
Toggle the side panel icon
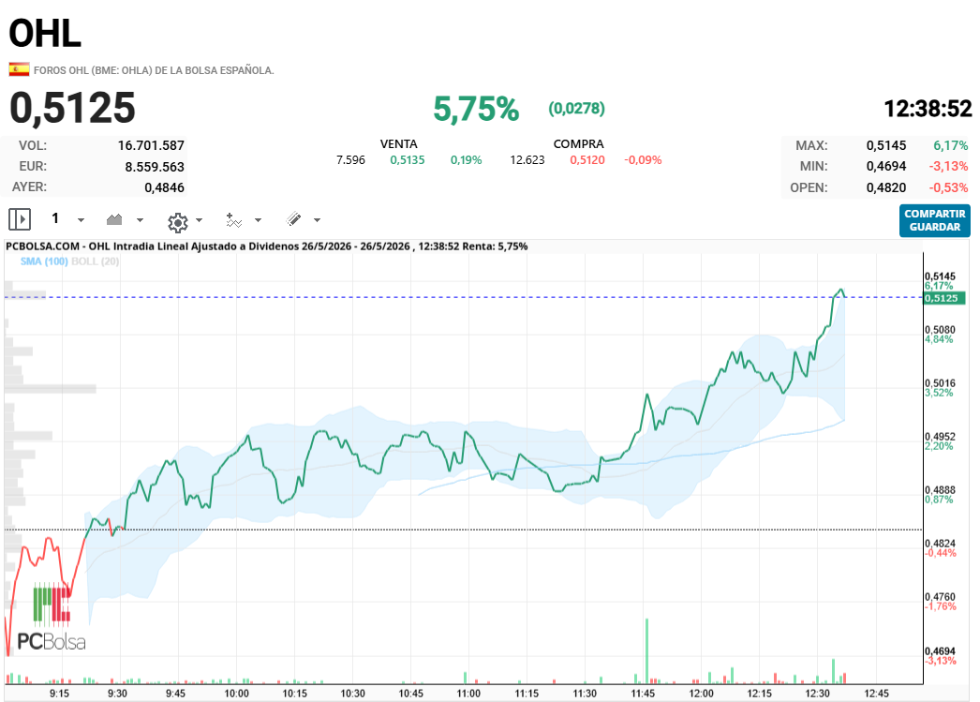pos(20,219)
